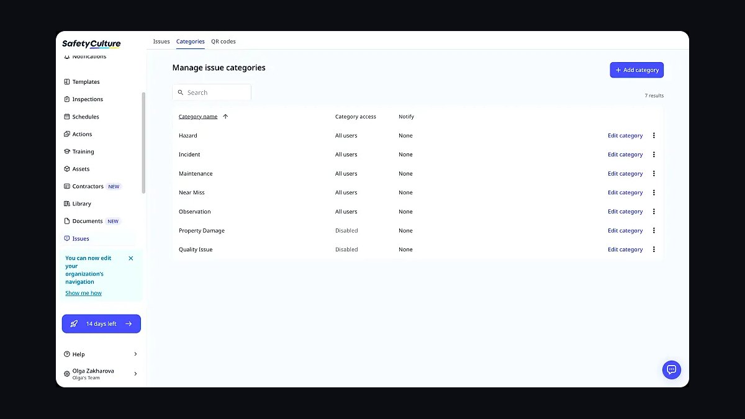
Task: Click the arrow on 14 days left
Action: point(129,324)
